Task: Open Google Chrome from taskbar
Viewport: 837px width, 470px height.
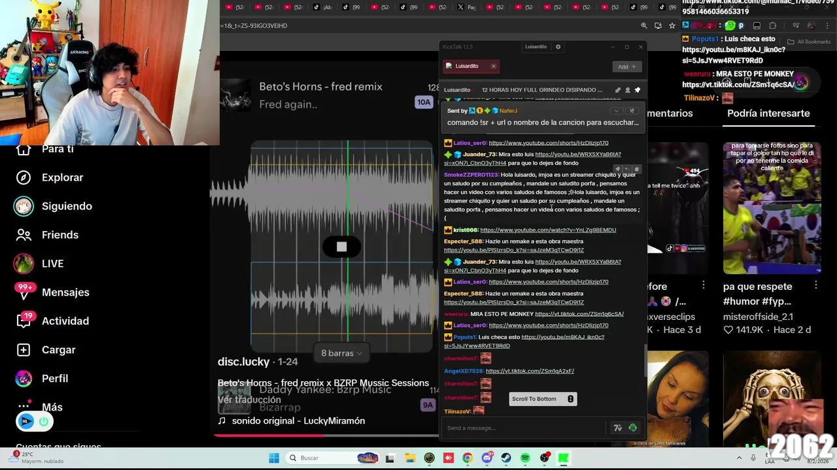Action: coord(468,458)
